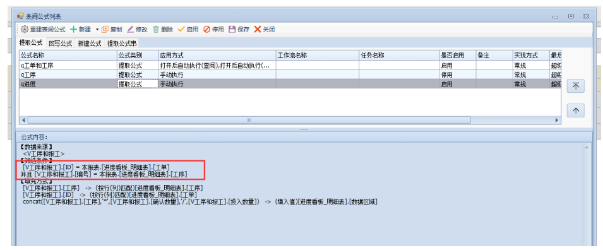This screenshot has height=250, width=603.
Task: Move formula to top with top-arrow button
Action: pos(576,86)
